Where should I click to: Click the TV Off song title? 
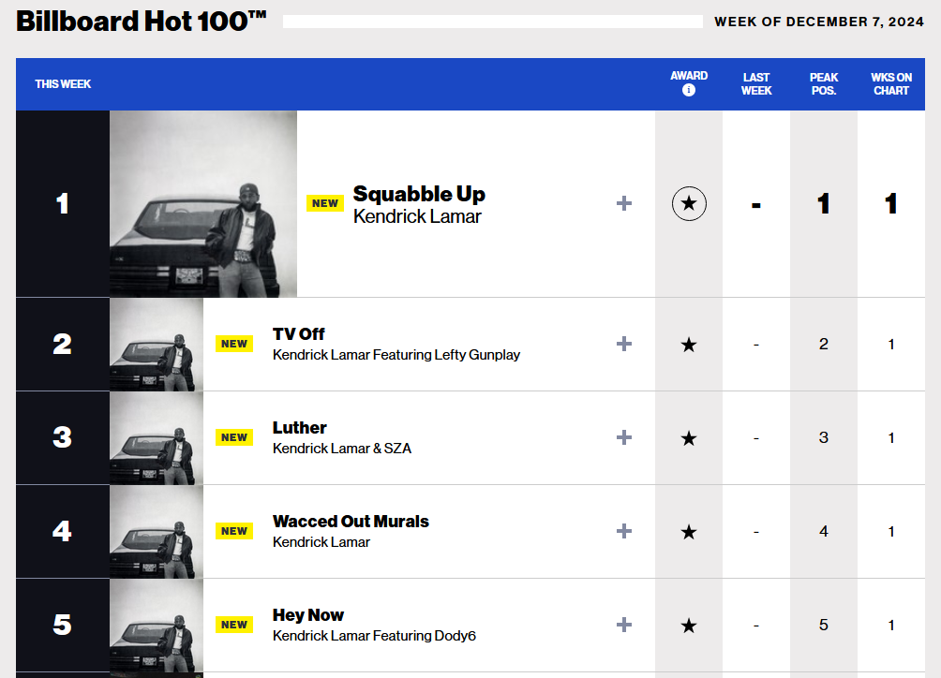(298, 334)
